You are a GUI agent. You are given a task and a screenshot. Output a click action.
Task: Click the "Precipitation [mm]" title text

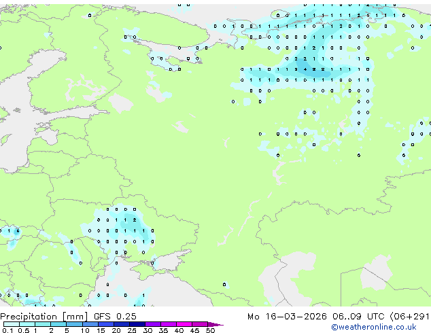[x=44, y=317]
